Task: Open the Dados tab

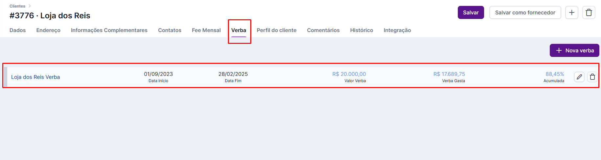Action: (18, 30)
